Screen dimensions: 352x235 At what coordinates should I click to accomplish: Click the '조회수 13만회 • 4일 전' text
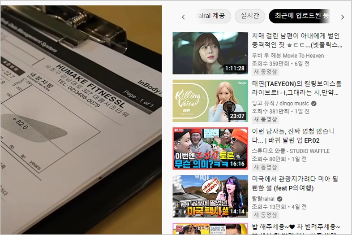[279, 207]
